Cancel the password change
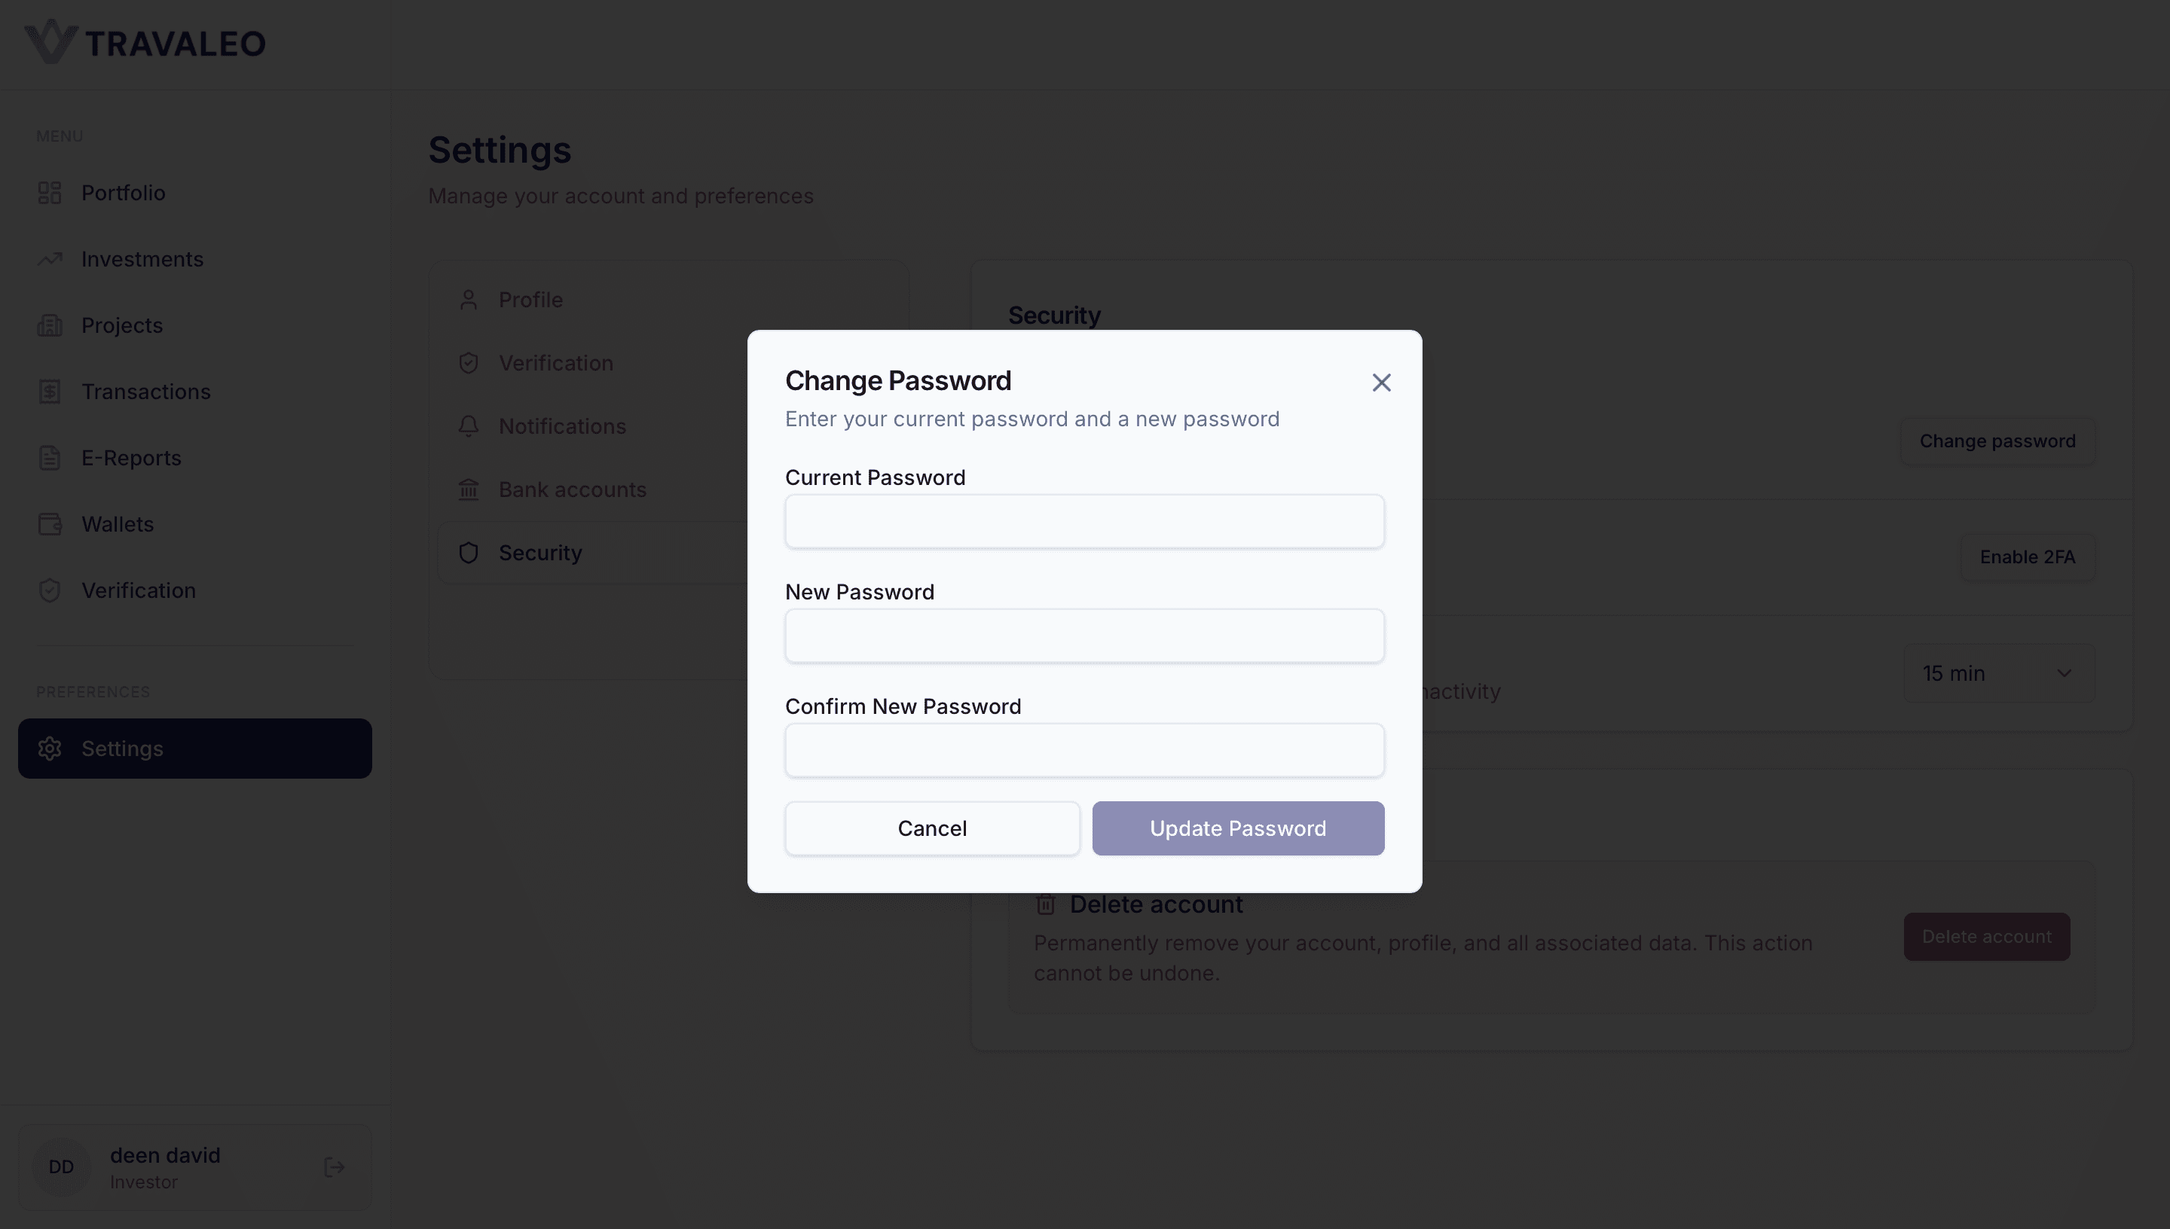2170x1229 pixels. (932, 828)
